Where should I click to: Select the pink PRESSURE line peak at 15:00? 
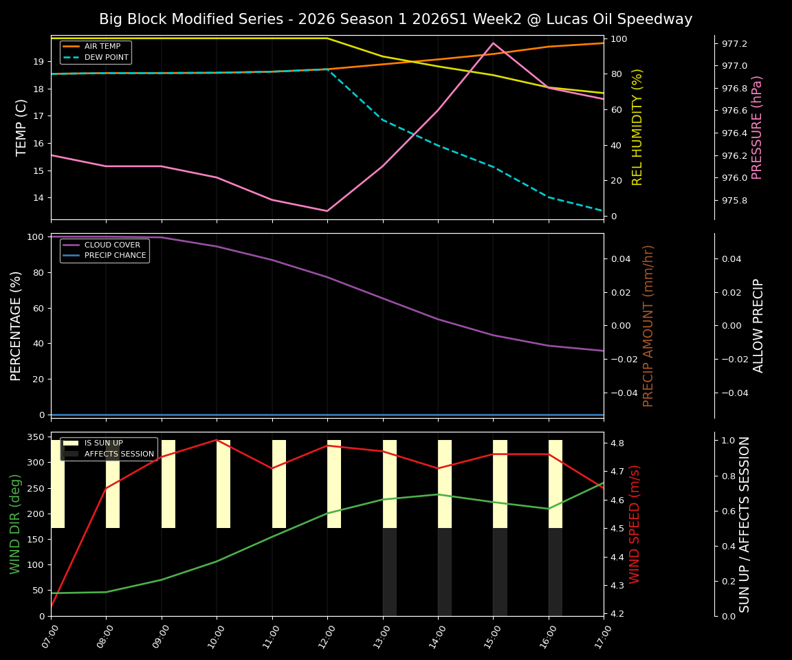click(494, 43)
